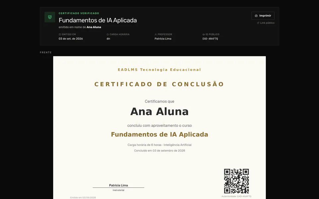Image resolution: width=319 pixels, height=199 pixels.
Task: Click the 'FRENTE' section label
Action: pyautogui.click(x=46, y=52)
